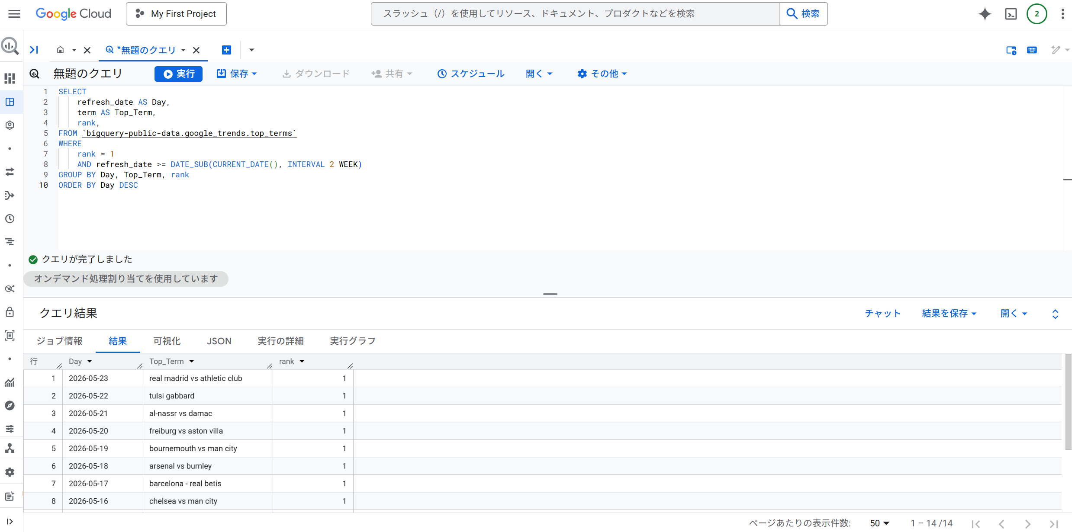Viewport: 1072px width, 532px height.
Task: Click the スケジュール schedule button
Action: coord(471,74)
